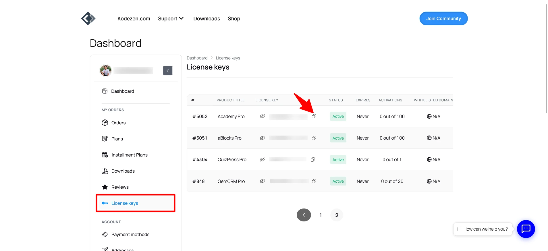Open Reviews in the sidebar
This screenshot has width=548, height=251.
[x=115, y=187]
